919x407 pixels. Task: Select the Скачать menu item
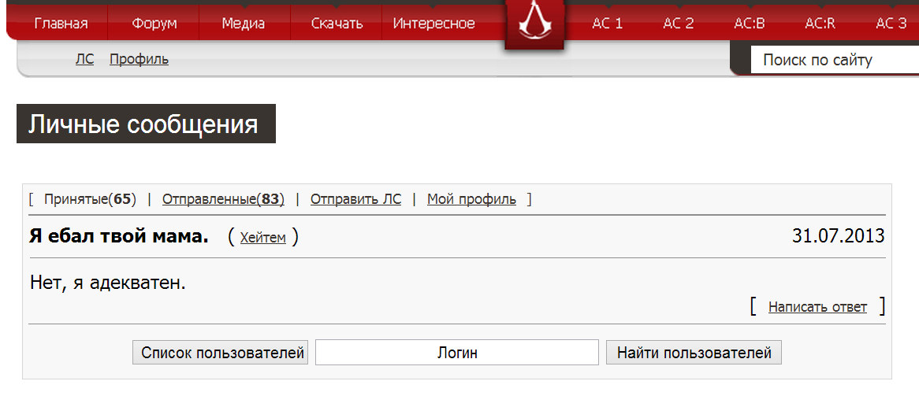coord(337,24)
